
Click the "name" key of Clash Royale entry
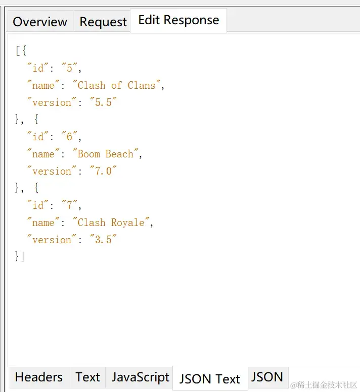pyautogui.click(x=43, y=222)
